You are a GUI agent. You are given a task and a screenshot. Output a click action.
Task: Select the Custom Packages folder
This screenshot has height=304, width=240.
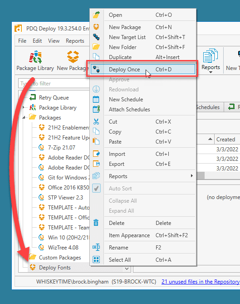coord(60,258)
